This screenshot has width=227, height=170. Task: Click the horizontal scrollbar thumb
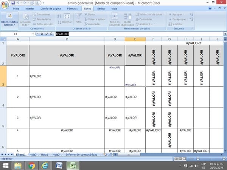coord(129,155)
